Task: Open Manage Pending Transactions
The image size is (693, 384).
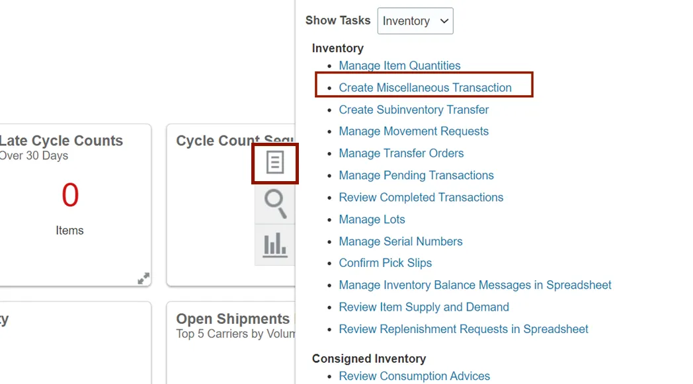Action: click(x=417, y=175)
